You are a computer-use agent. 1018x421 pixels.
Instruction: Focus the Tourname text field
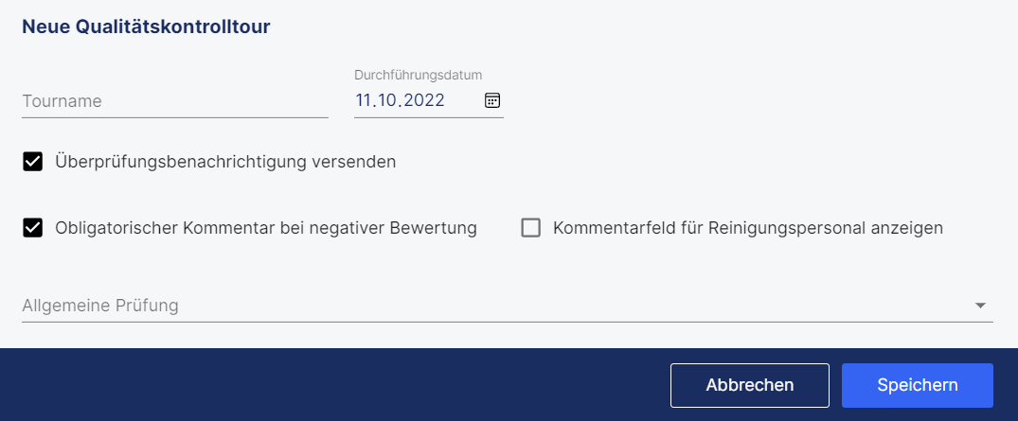click(x=175, y=102)
